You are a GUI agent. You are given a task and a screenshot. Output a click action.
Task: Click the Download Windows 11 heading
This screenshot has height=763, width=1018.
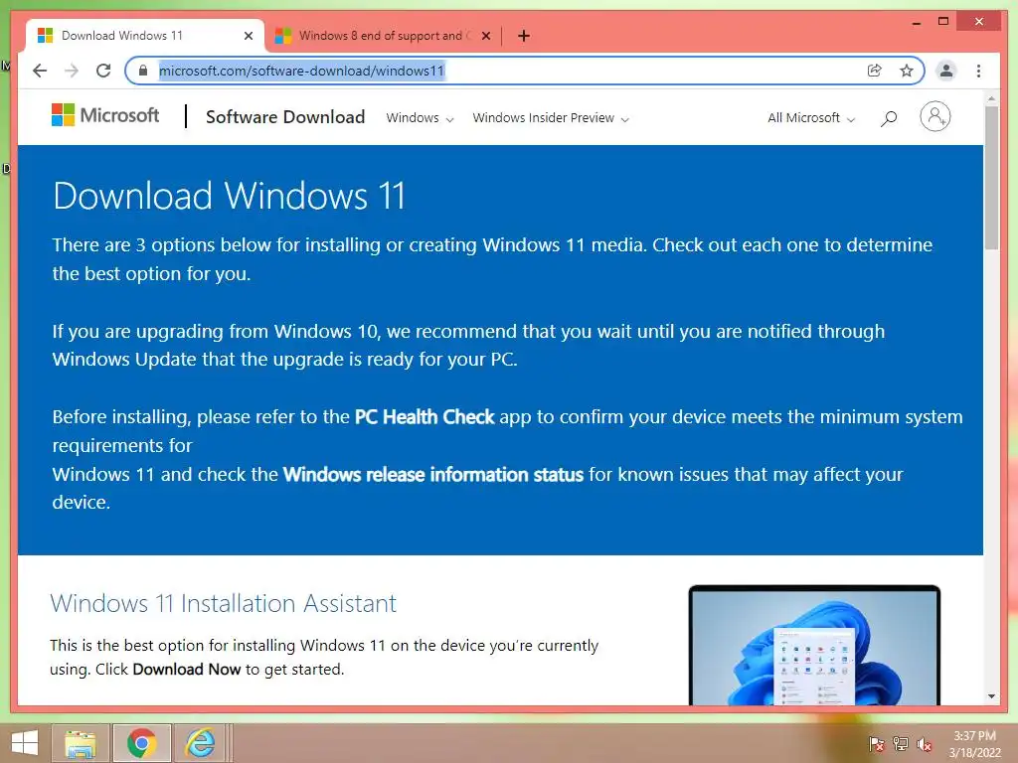click(x=230, y=196)
